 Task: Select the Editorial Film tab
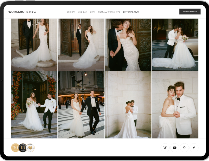131,12
